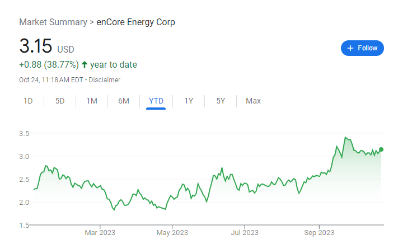
Task: Click the green up arrow icon
Action: click(x=85, y=64)
